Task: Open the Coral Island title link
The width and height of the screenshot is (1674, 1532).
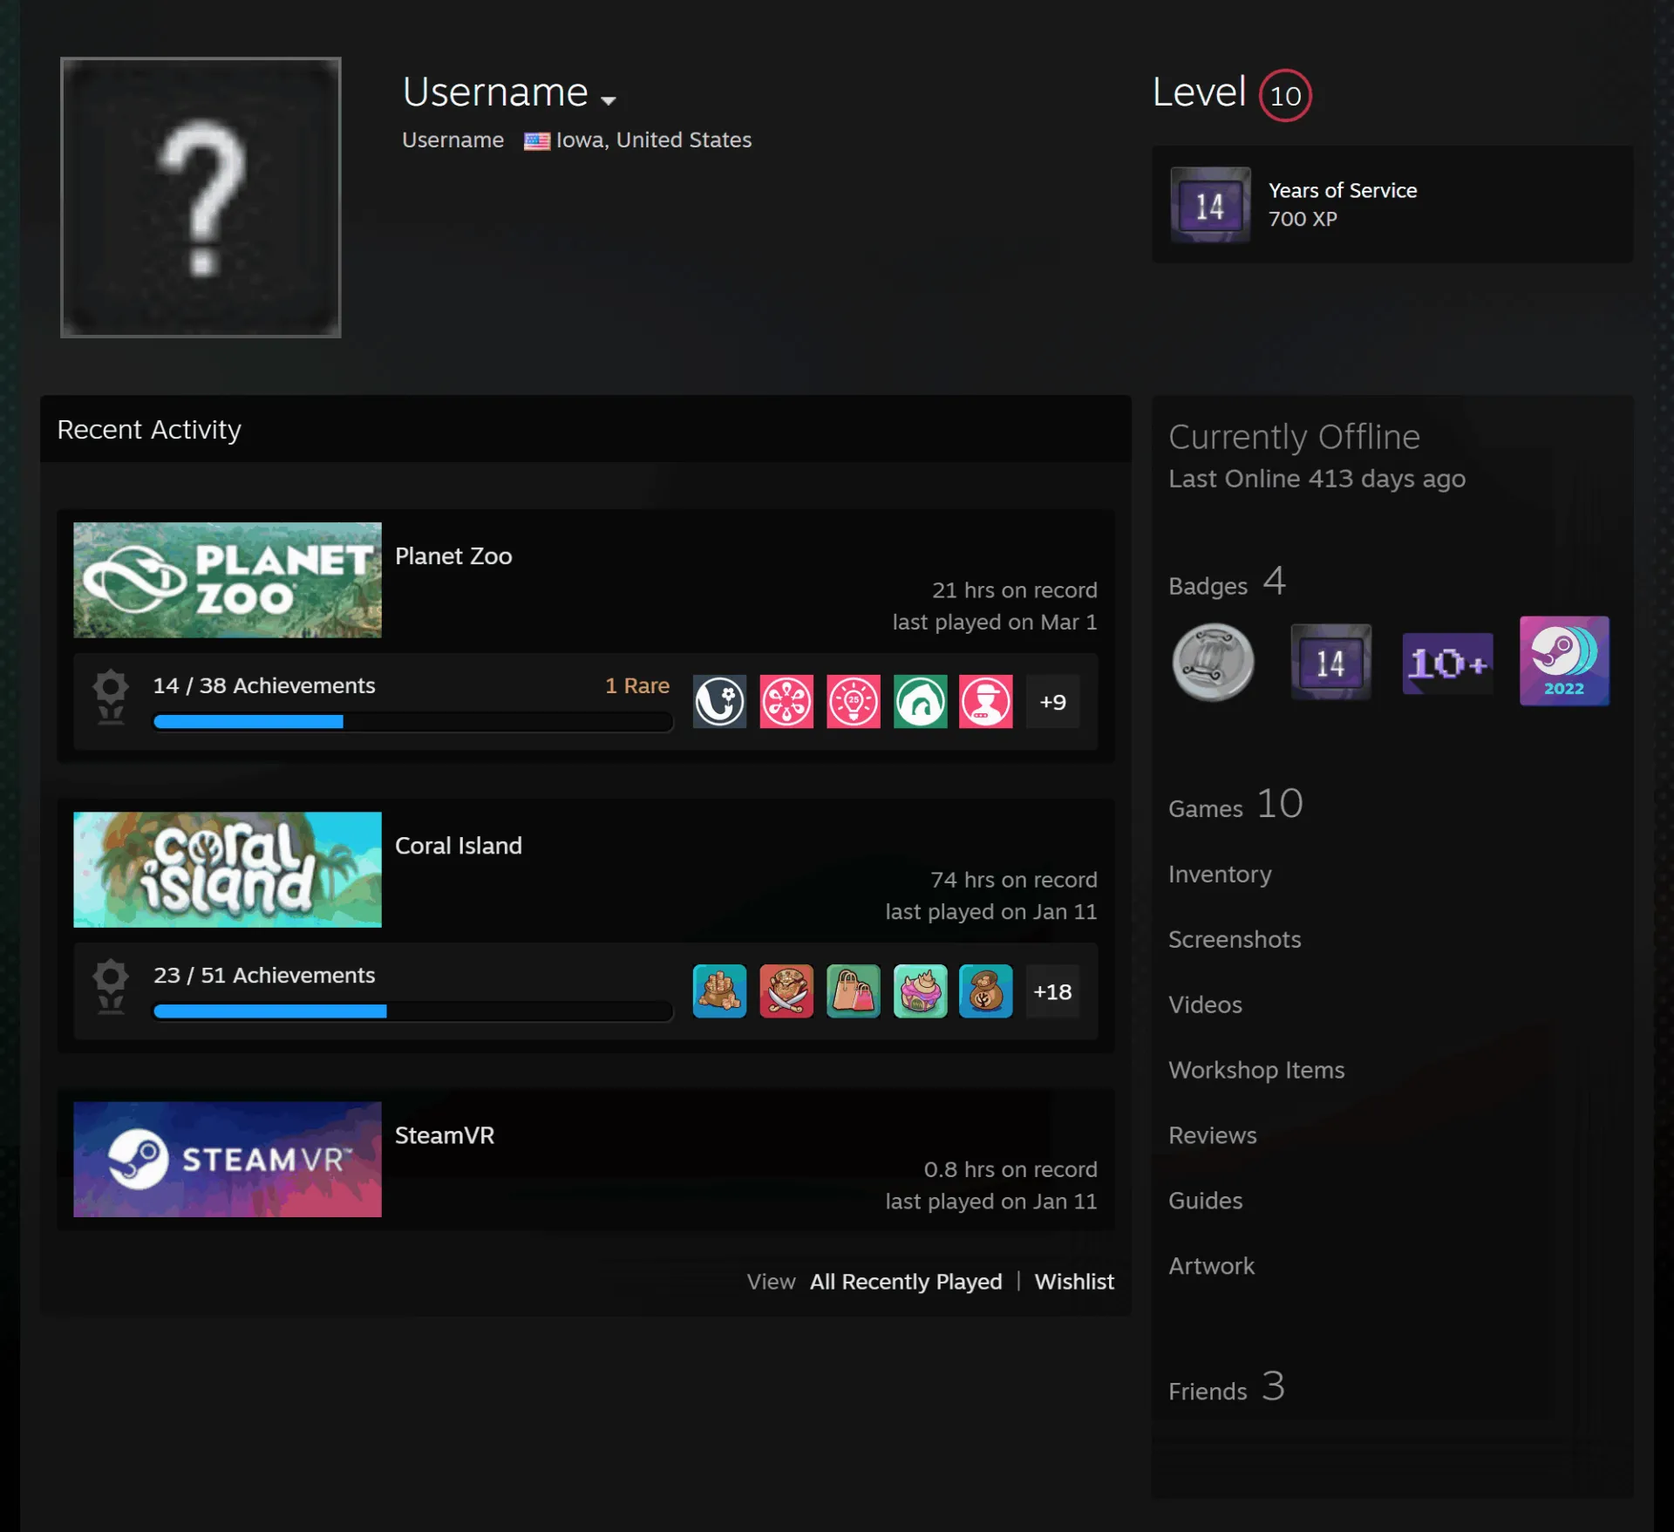Action: [x=459, y=845]
